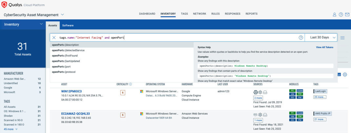
Task: Clear the search query with the X
Action: tap(54, 38)
